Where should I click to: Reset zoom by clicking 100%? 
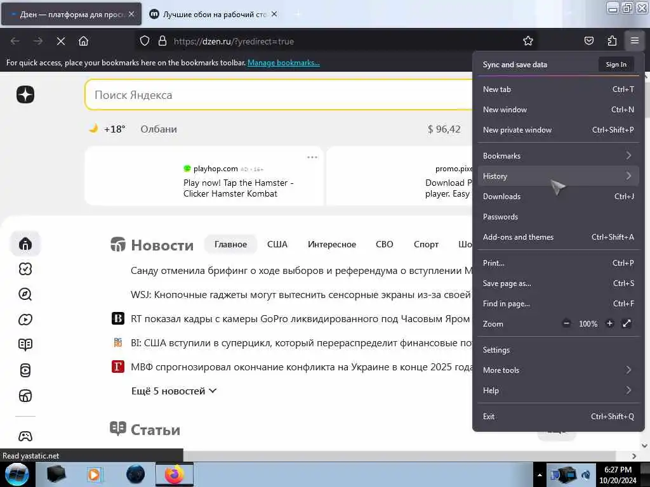[x=588, y=324]
